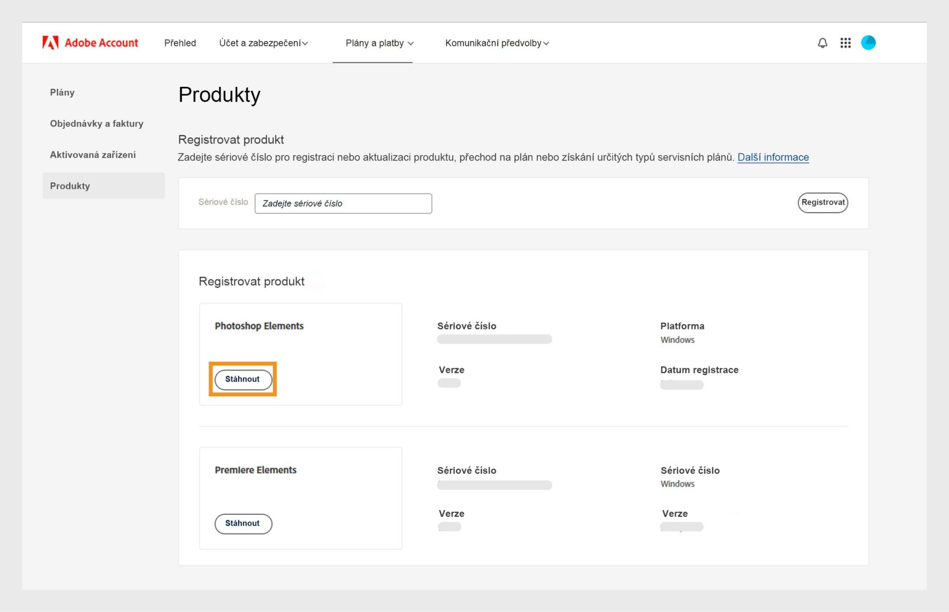
Task: Go to the Přehled tab
Action: pos(180,43)
